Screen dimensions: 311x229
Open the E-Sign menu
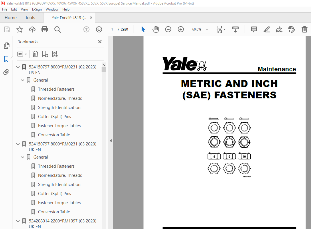37,9
